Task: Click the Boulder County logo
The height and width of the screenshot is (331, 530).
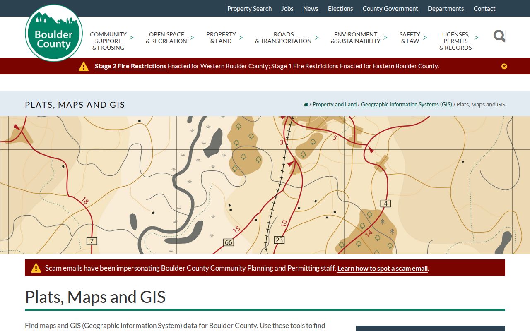Action: [x=54, y=33]
